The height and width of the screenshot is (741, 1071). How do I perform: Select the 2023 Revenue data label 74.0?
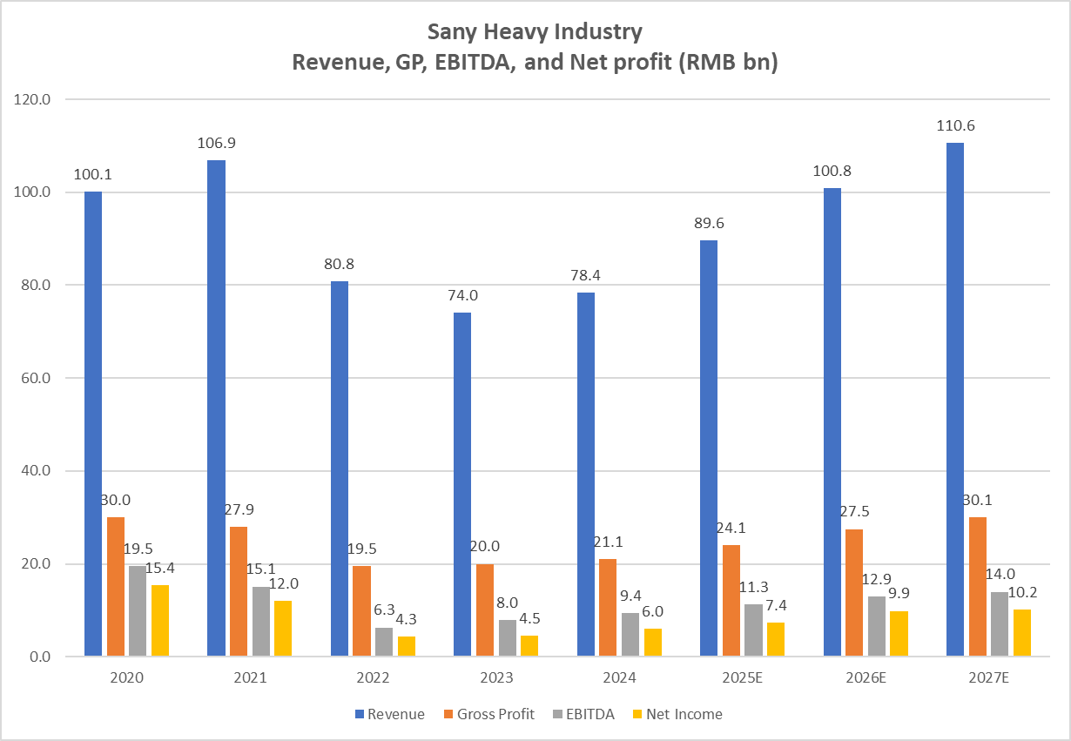coord(462,295)
